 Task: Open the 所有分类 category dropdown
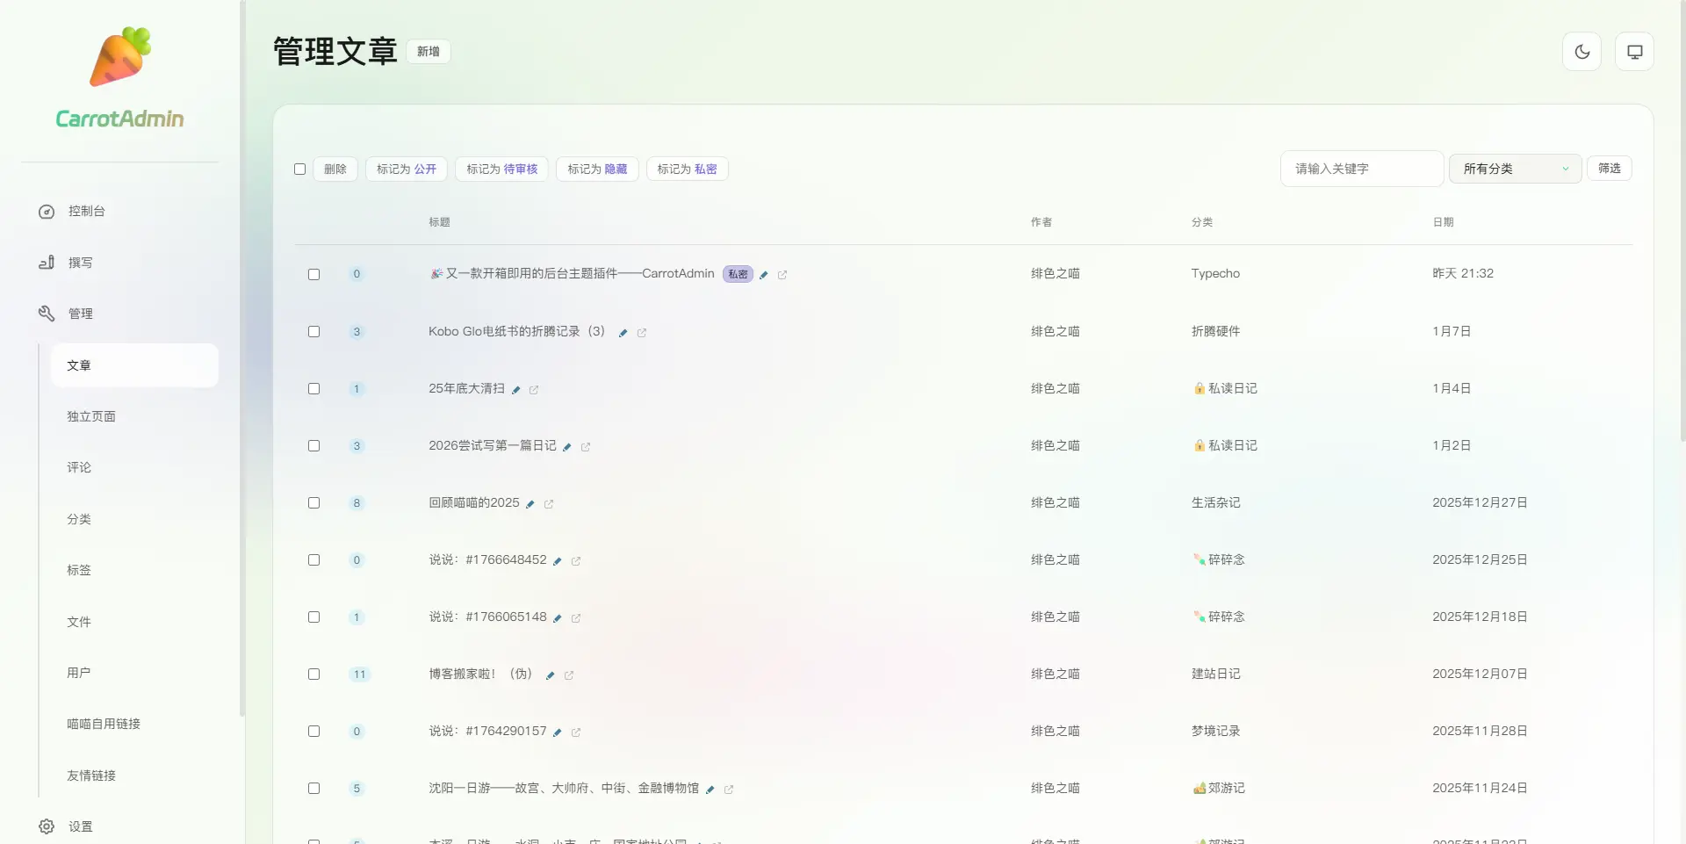pyautogui.click(x=1515, y=169)
